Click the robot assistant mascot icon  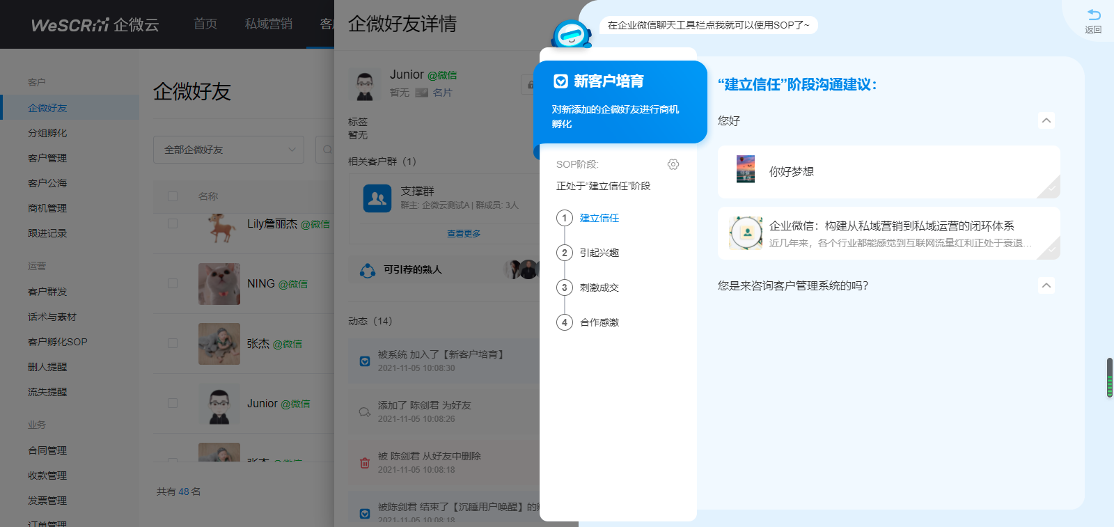tap(571, 33)
